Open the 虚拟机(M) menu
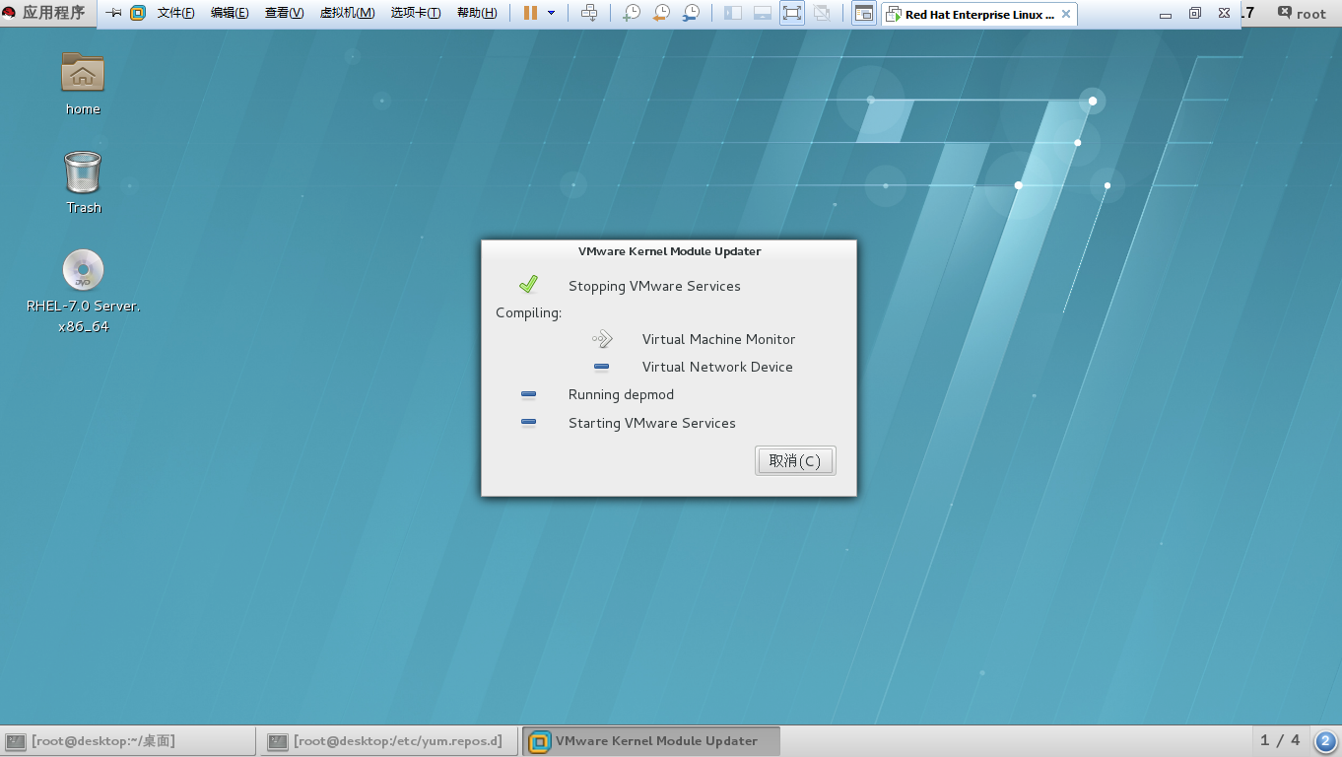 (347, 13)
